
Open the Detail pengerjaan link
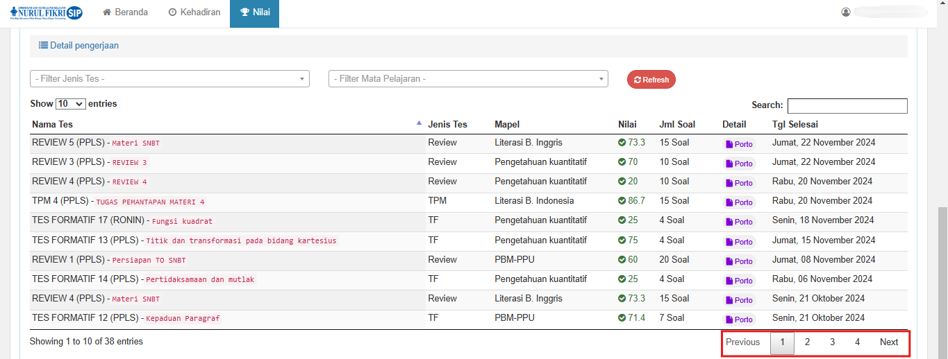tap(78, 46)
